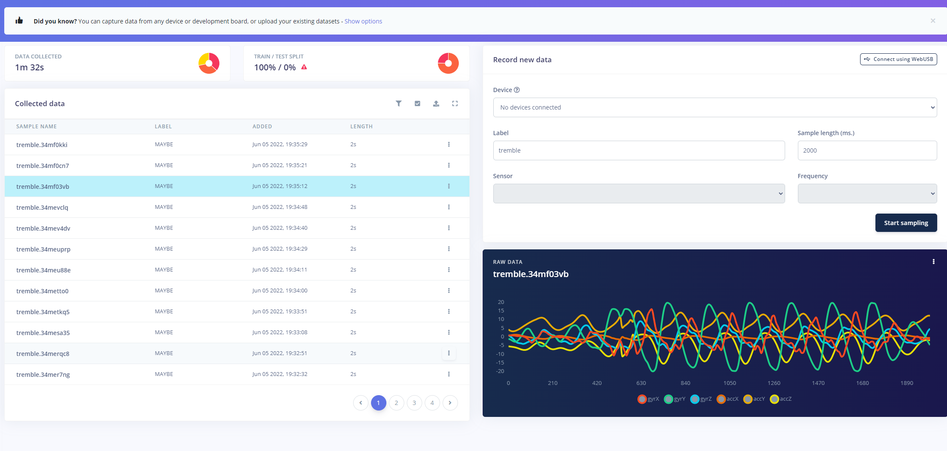Viewport: 947px width, 451px height.
Task: Open options menu for tremble.34merqc8
Action: [x=449, y=353]
